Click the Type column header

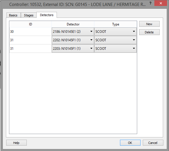pyautogui.click(x=115, y=24)
